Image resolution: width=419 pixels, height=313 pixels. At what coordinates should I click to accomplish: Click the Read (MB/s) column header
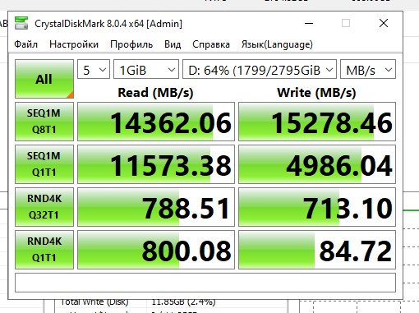(x=155, y=93)
